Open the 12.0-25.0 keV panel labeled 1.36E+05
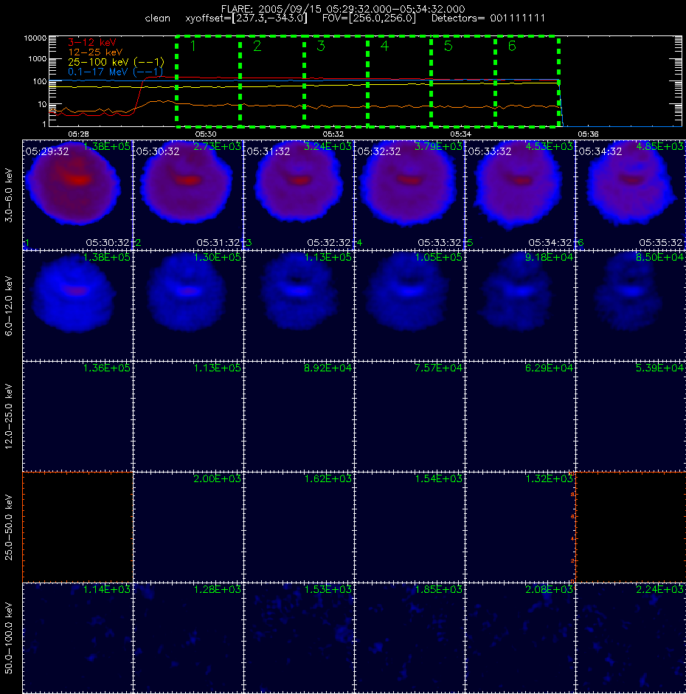This screenshot has width=686, height=694. [x=77, y=416]
